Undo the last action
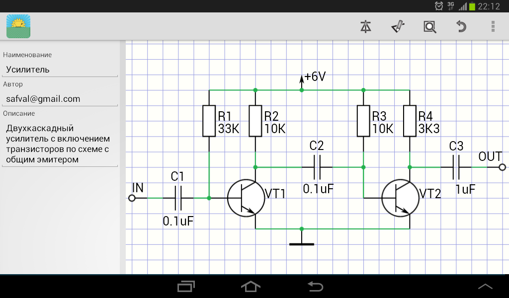This screenshot has width=509, height=298. pos(461,26)
